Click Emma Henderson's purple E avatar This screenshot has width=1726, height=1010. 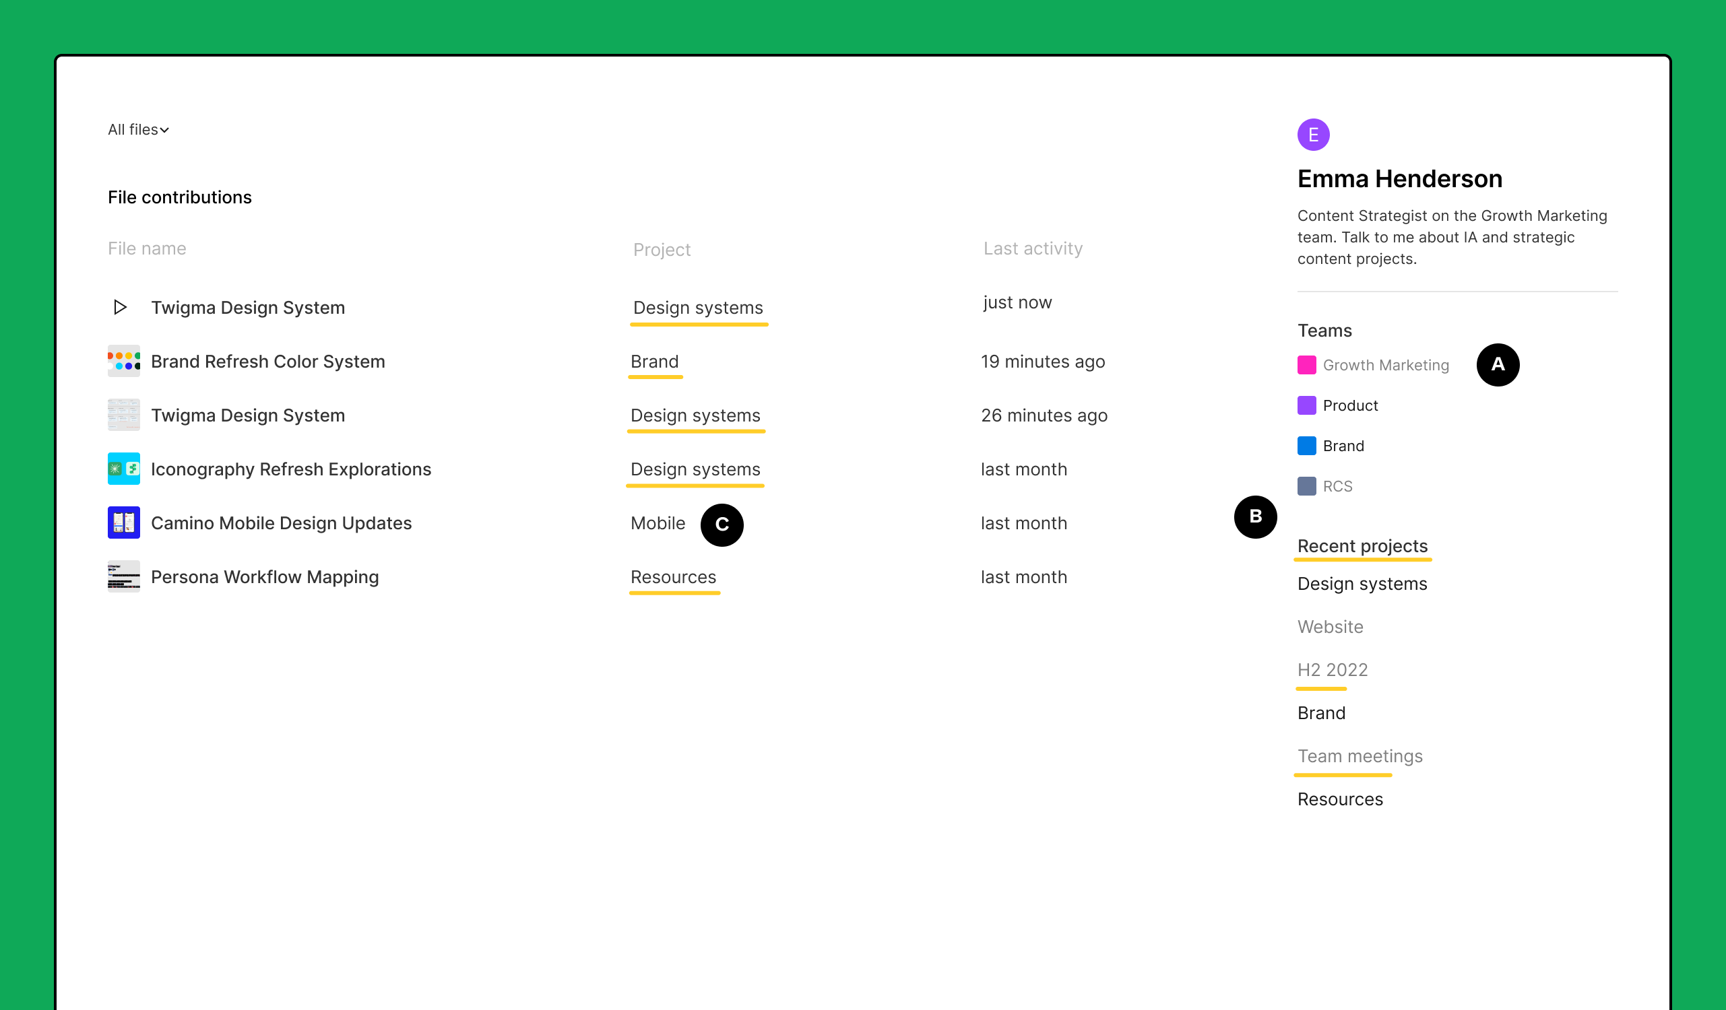click(x=1314, y=135)
